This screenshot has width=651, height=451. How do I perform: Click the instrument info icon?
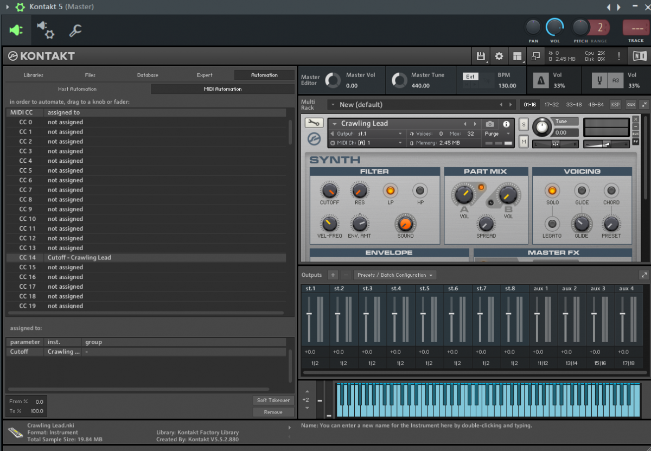point(506,124)
